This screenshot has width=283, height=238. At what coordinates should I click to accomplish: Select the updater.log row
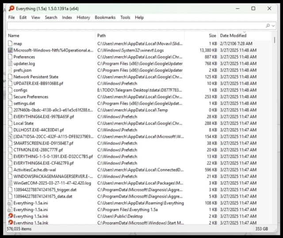pos(139,63)
